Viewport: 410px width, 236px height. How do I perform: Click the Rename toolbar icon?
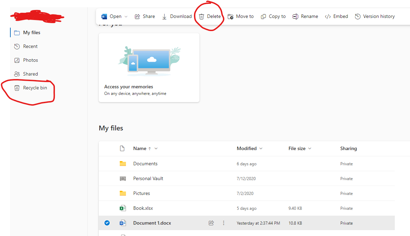295,17
